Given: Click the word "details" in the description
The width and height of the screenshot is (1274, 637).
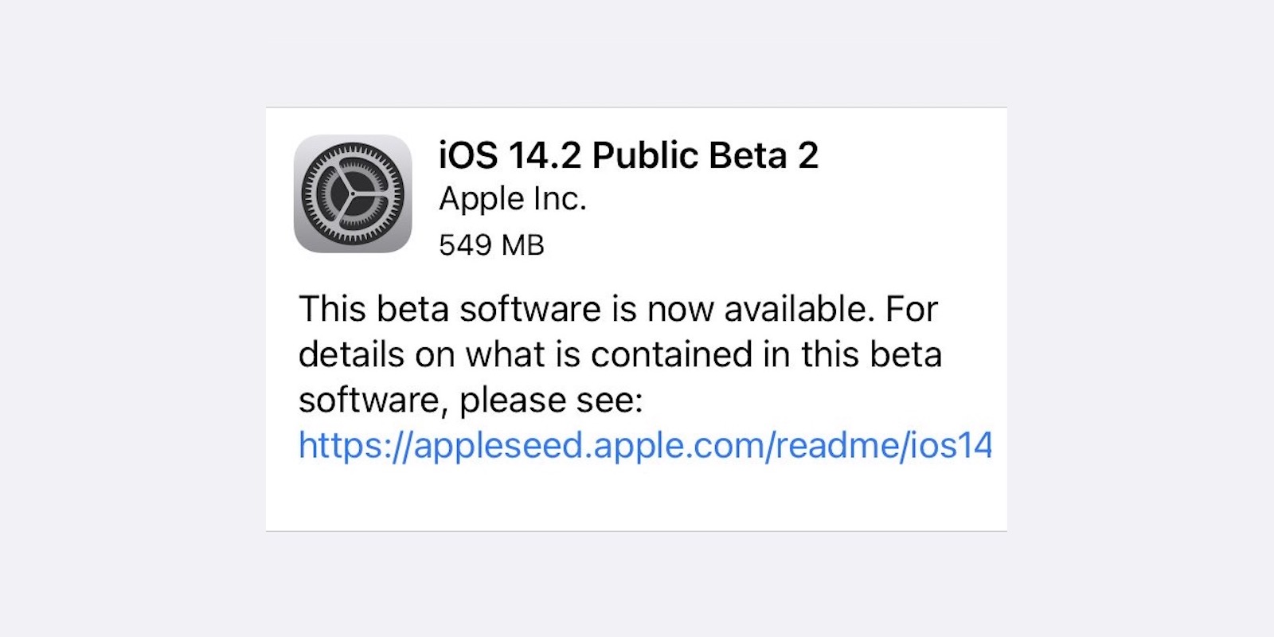Looking at the screenshot, I should point(351,354).
